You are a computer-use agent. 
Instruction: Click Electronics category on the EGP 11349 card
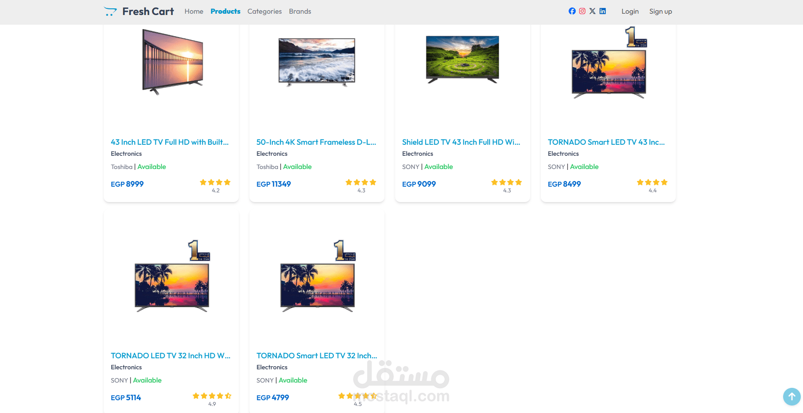272,154
